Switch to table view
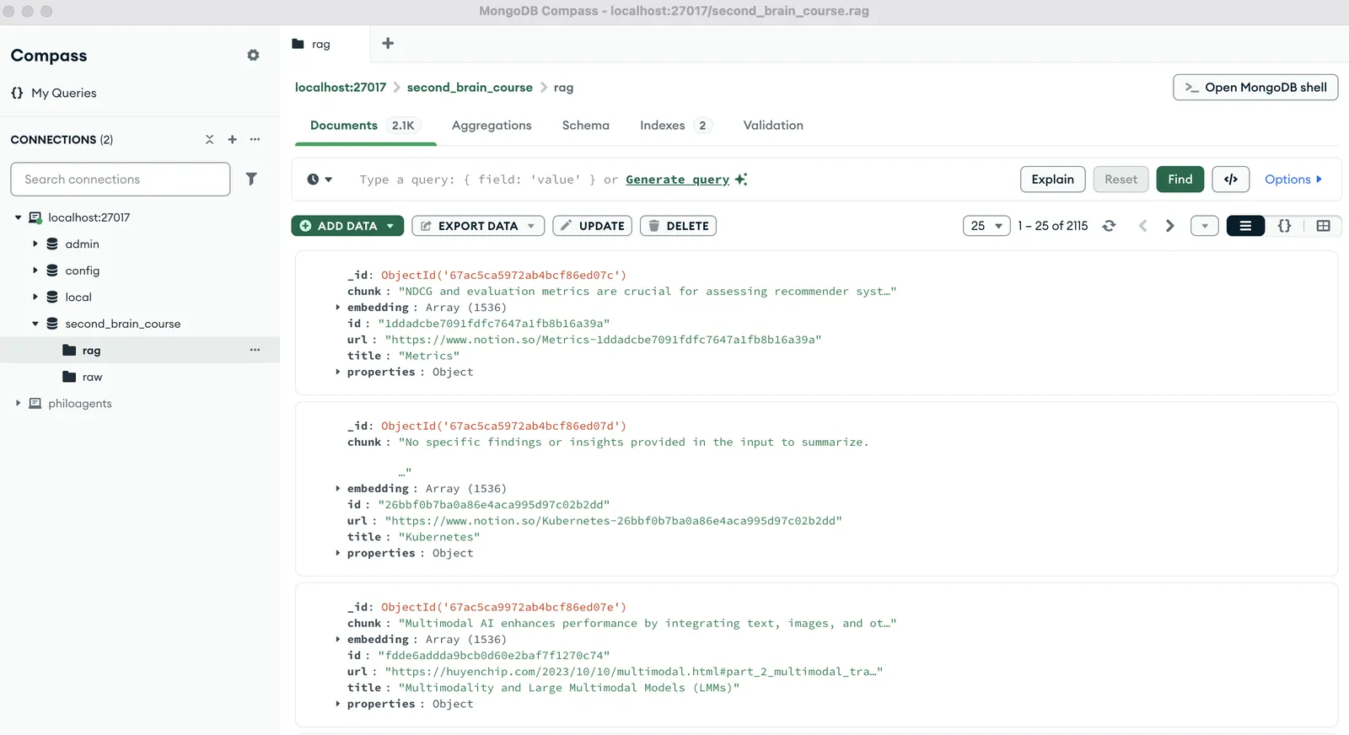This screenshot has width=1349, height=735. [1323, 226]
